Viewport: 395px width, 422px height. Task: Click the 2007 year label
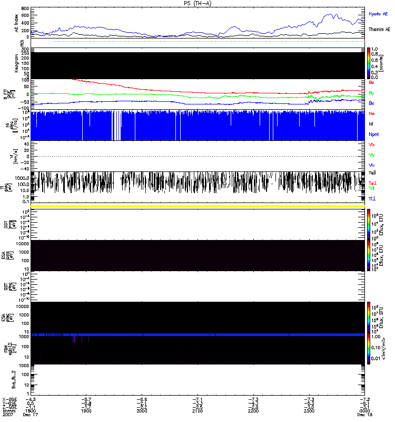[8, 415]
